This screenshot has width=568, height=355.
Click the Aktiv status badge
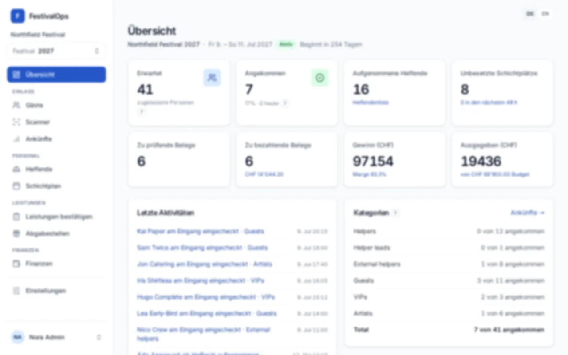click(286, 44)
